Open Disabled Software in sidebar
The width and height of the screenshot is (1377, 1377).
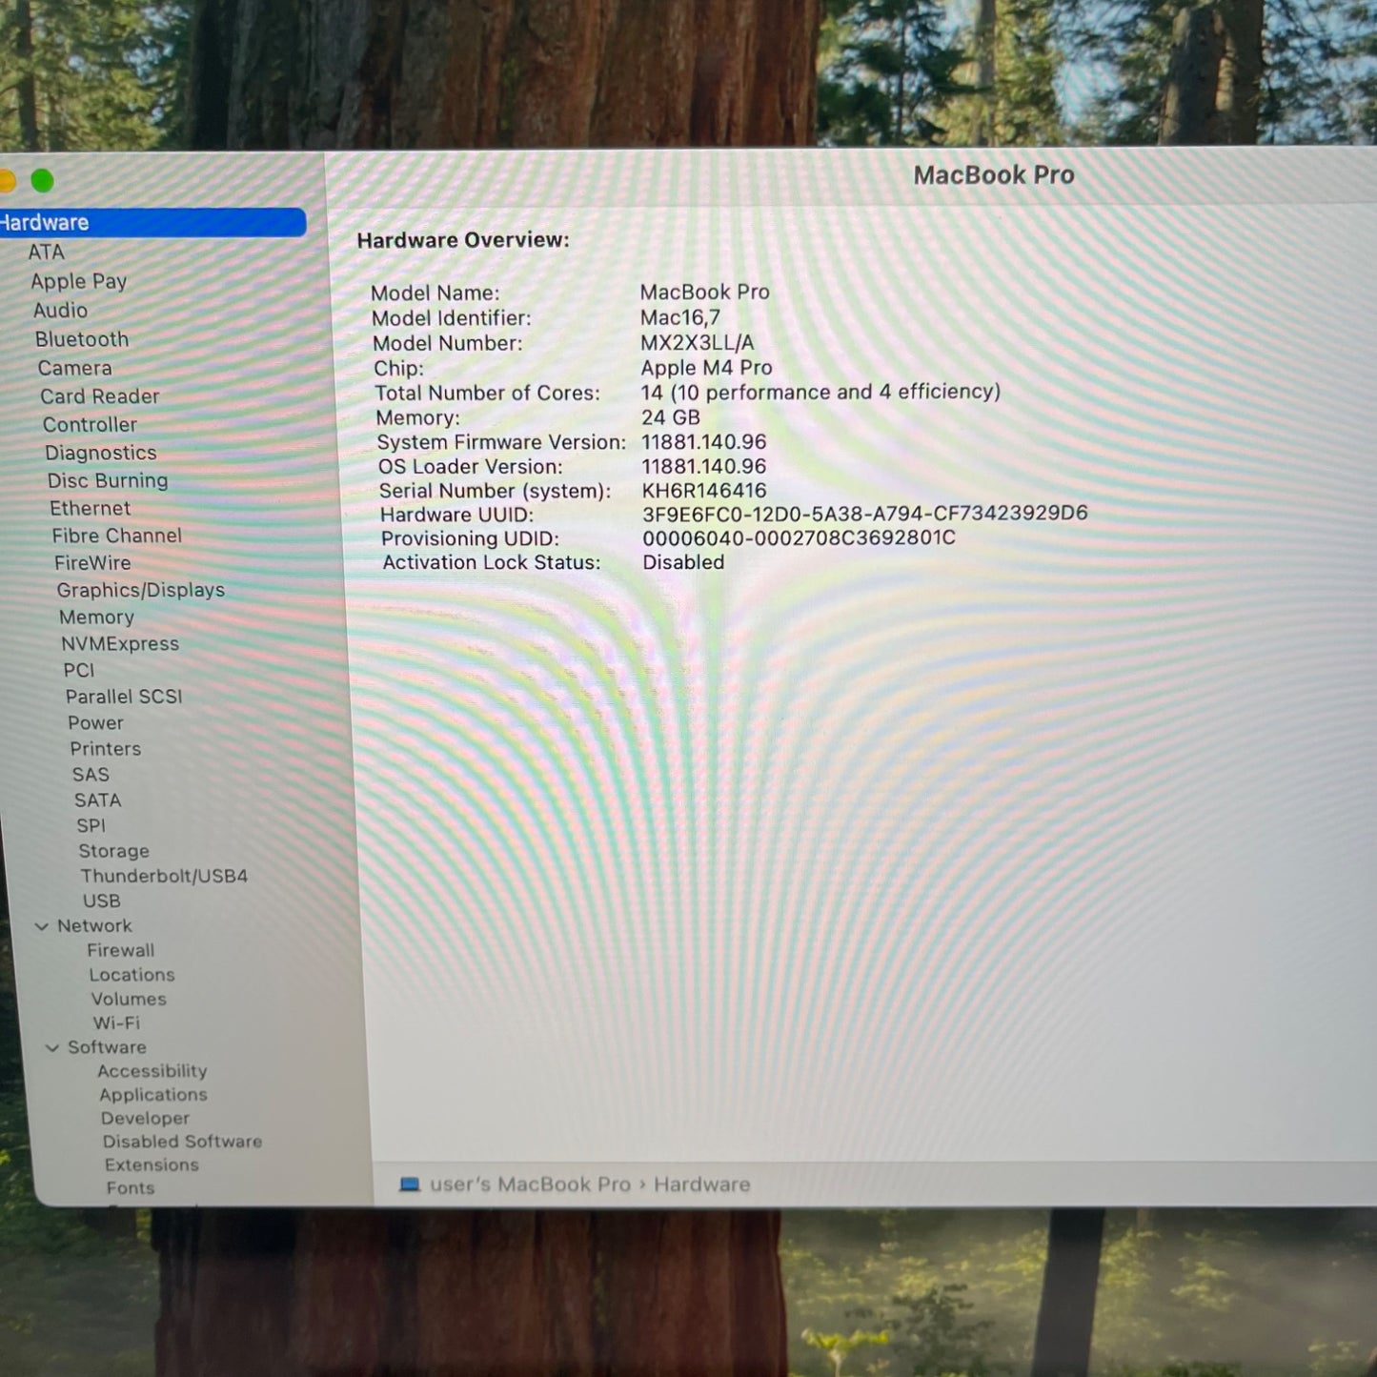(182, 1141)
